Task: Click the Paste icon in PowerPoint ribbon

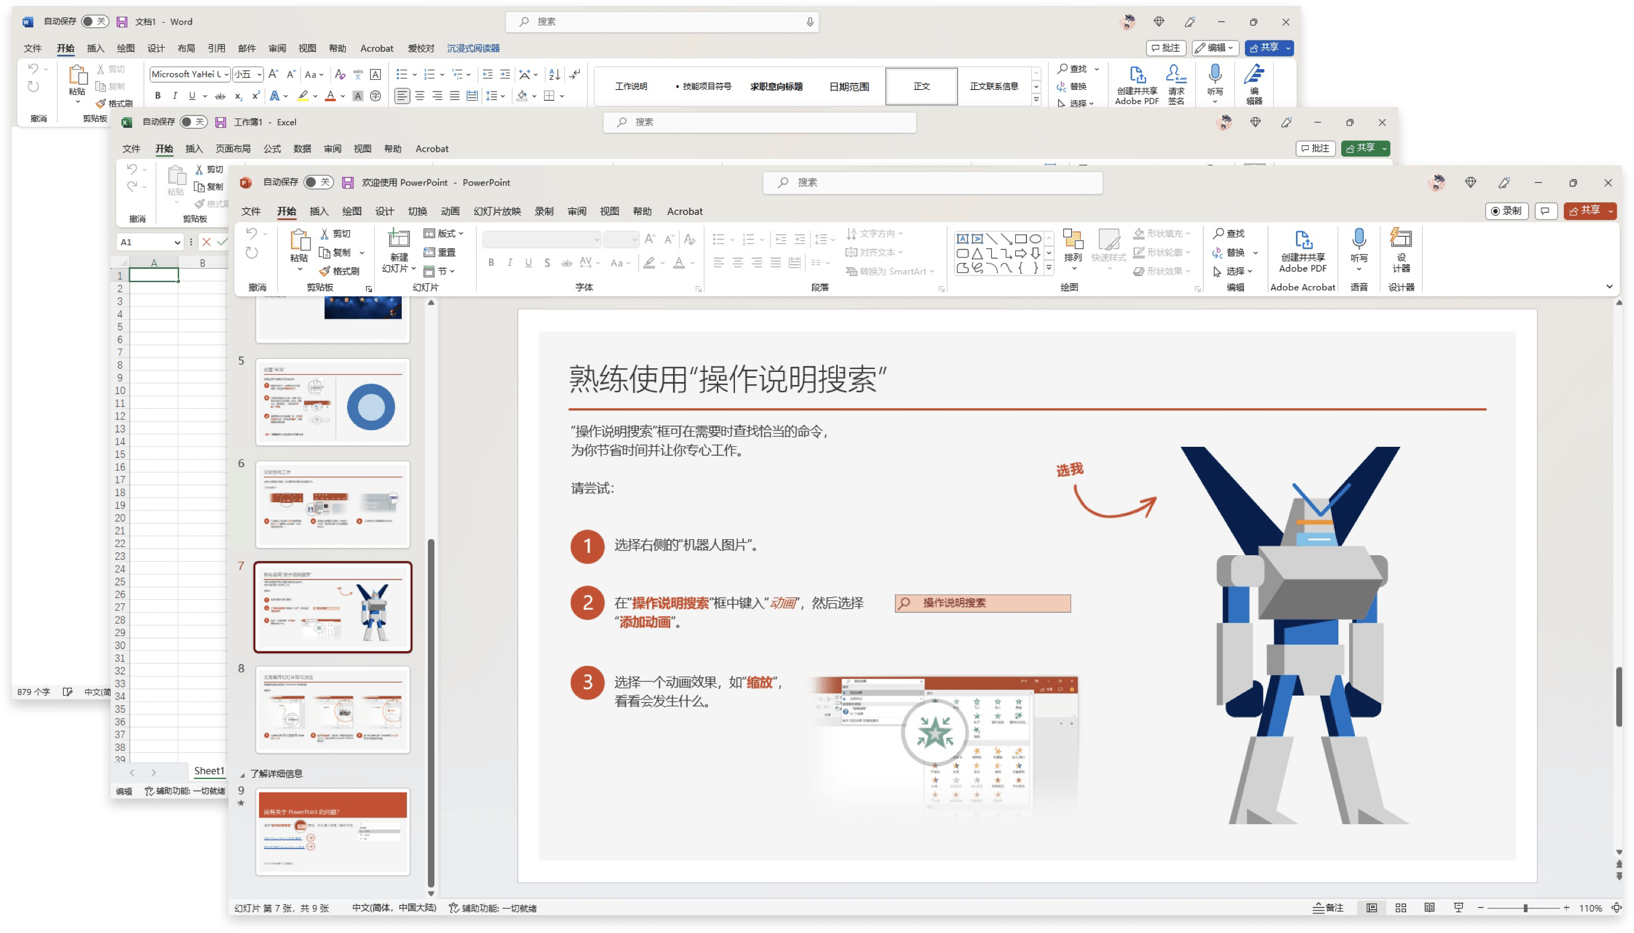Action: (299, 240)
